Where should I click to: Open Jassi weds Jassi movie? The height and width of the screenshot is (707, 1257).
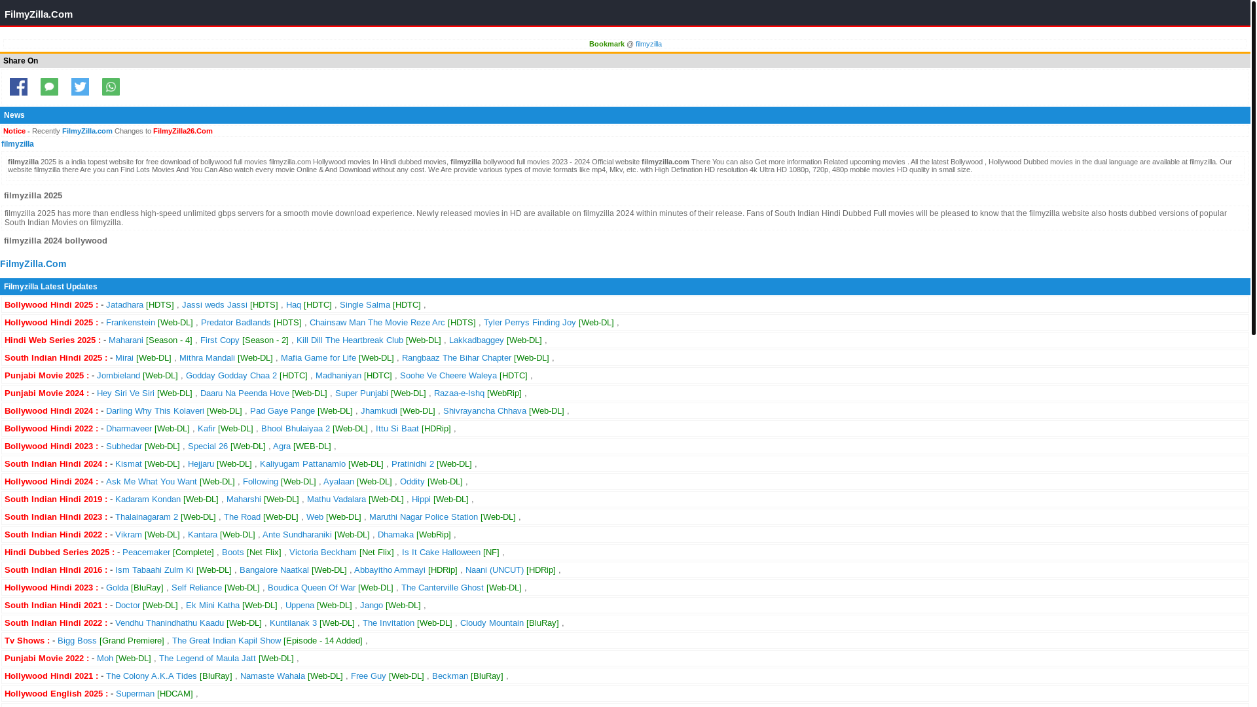[215, 305]
